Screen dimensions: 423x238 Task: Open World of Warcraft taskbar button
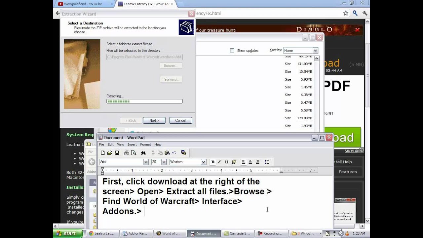point(170,233)
